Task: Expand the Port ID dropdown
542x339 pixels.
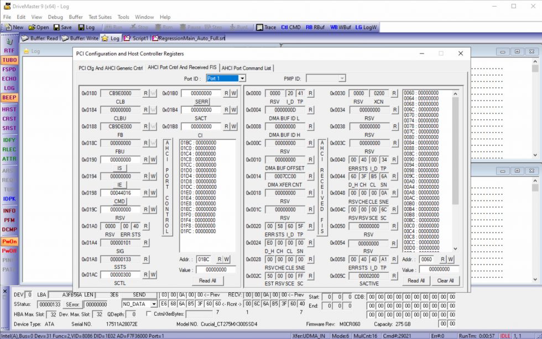Action: 242,78
